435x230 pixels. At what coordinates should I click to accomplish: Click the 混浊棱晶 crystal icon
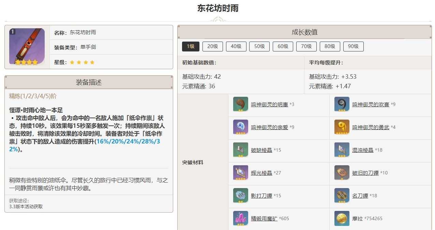pyautogui.click(x=342, y=150)
